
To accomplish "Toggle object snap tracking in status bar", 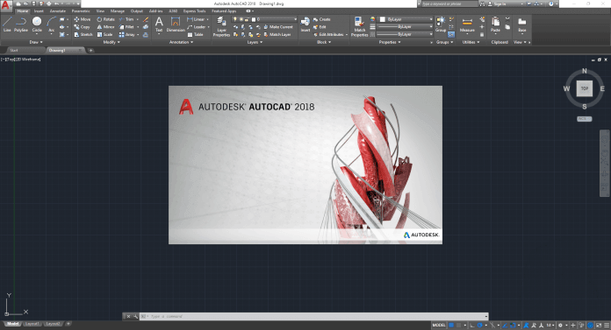I will point(505,326).
